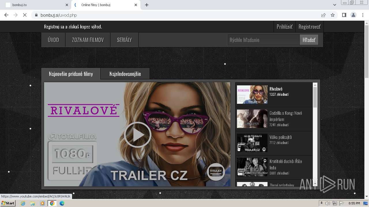Open Válka policajtů thumbnail
This screenshot has width=369, height=207.
coord(252,143)
